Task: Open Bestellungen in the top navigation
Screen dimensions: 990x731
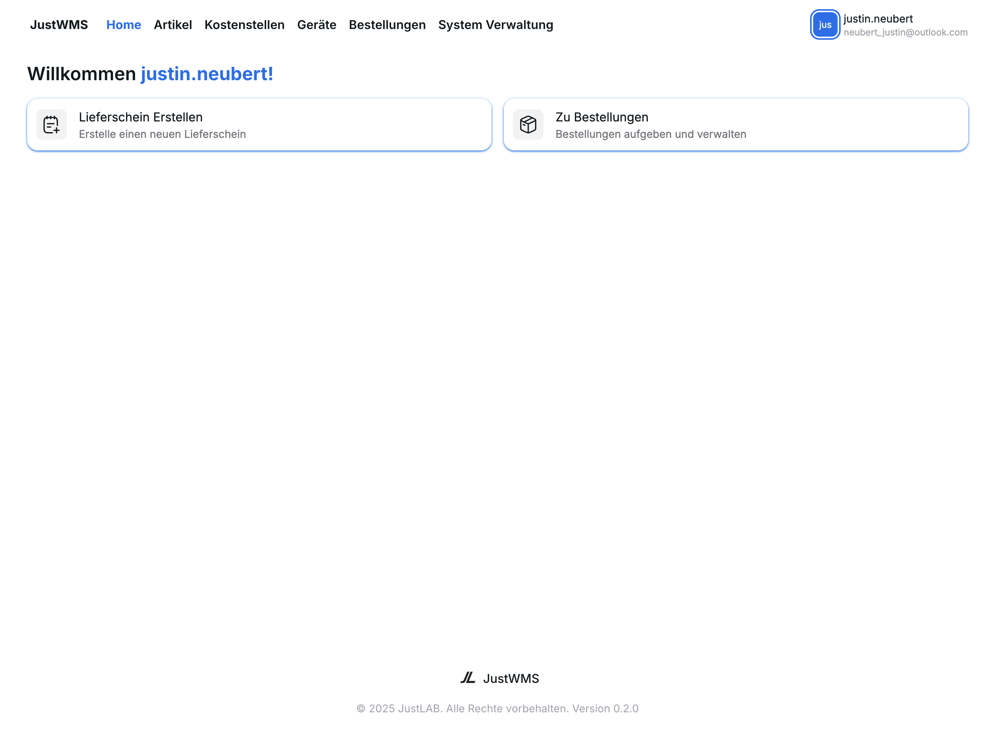Action: [x=387, y=25]
